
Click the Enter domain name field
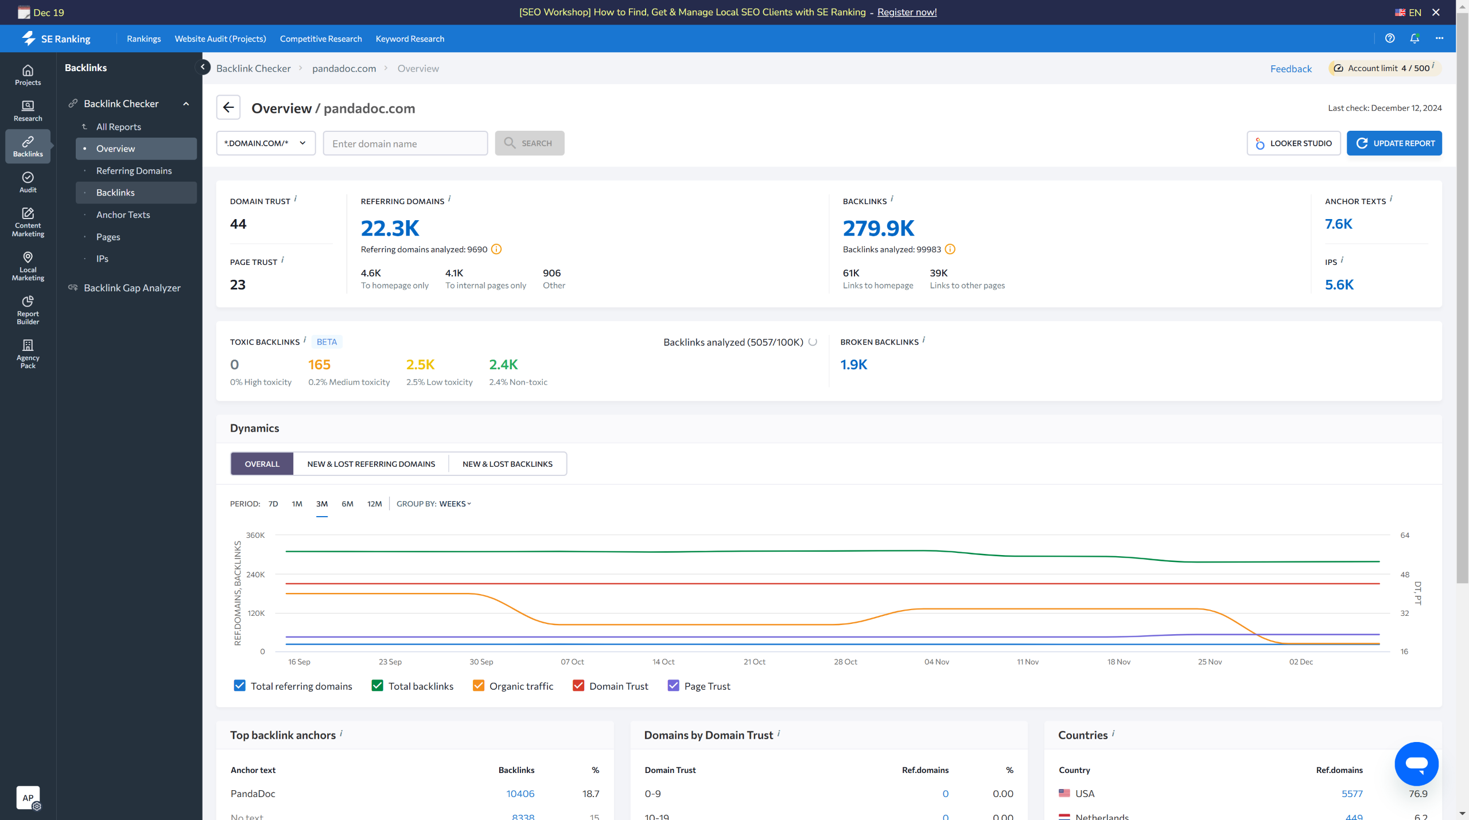point(405,143)
